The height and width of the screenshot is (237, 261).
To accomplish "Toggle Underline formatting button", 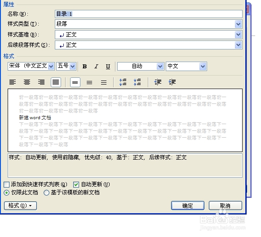I will click(108, 67).
